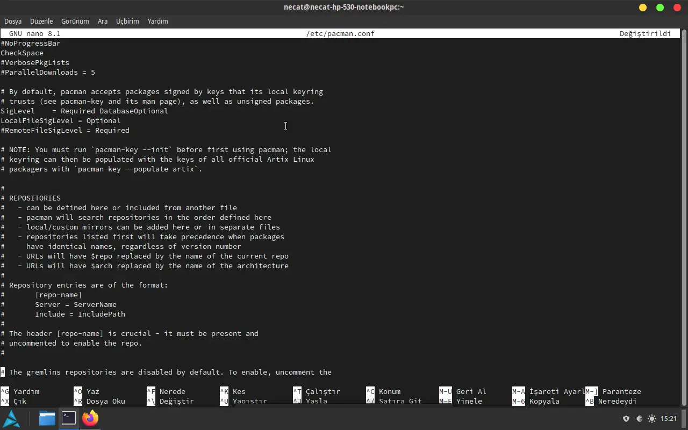Viewport: 688px width, 430px height.
Task: Click the M-U Geri Al shortcut hint
Action: pos(463,392)
